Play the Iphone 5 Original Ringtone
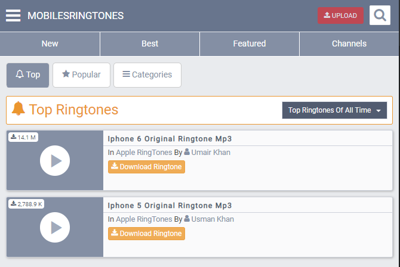Viewport: 400px width, 267px height. click(x=55, y=227)
